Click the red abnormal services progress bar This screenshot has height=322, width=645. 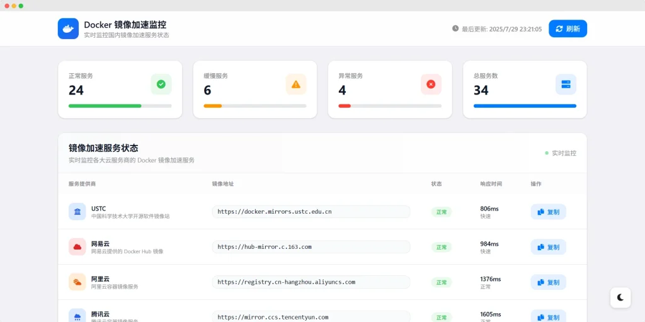tap(390, 106)
